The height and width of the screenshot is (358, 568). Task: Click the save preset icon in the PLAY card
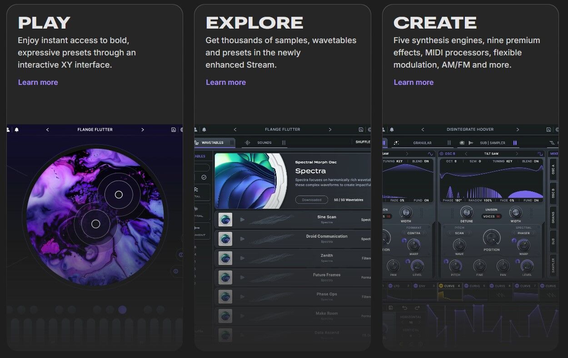coord(174,130)
